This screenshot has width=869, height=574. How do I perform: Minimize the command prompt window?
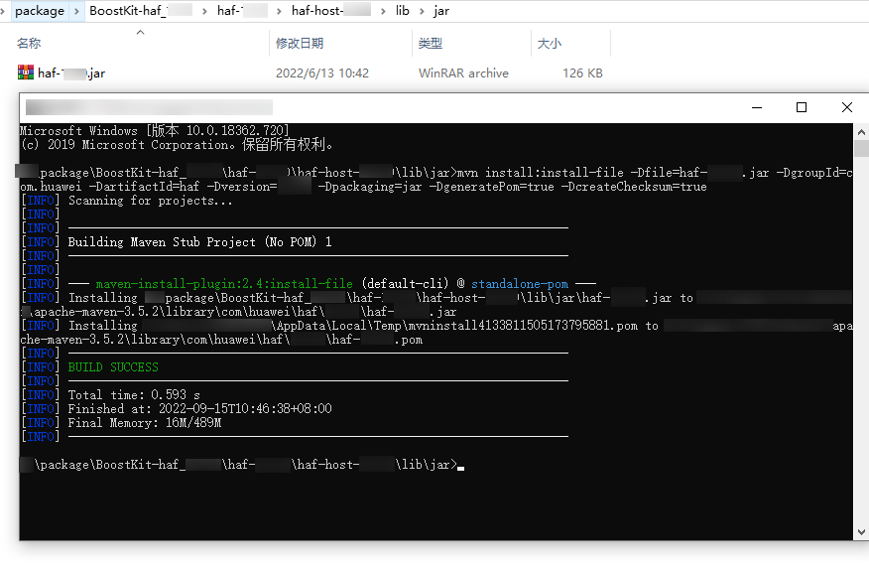coord(757,107)
